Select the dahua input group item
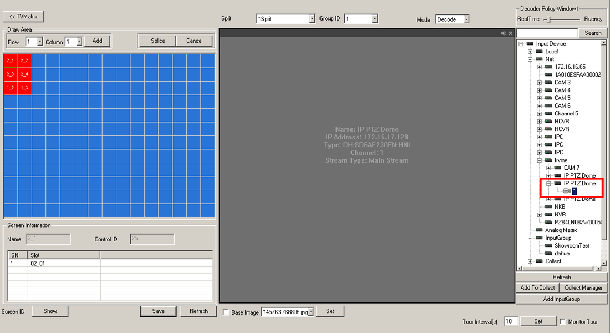 [562, 253]
